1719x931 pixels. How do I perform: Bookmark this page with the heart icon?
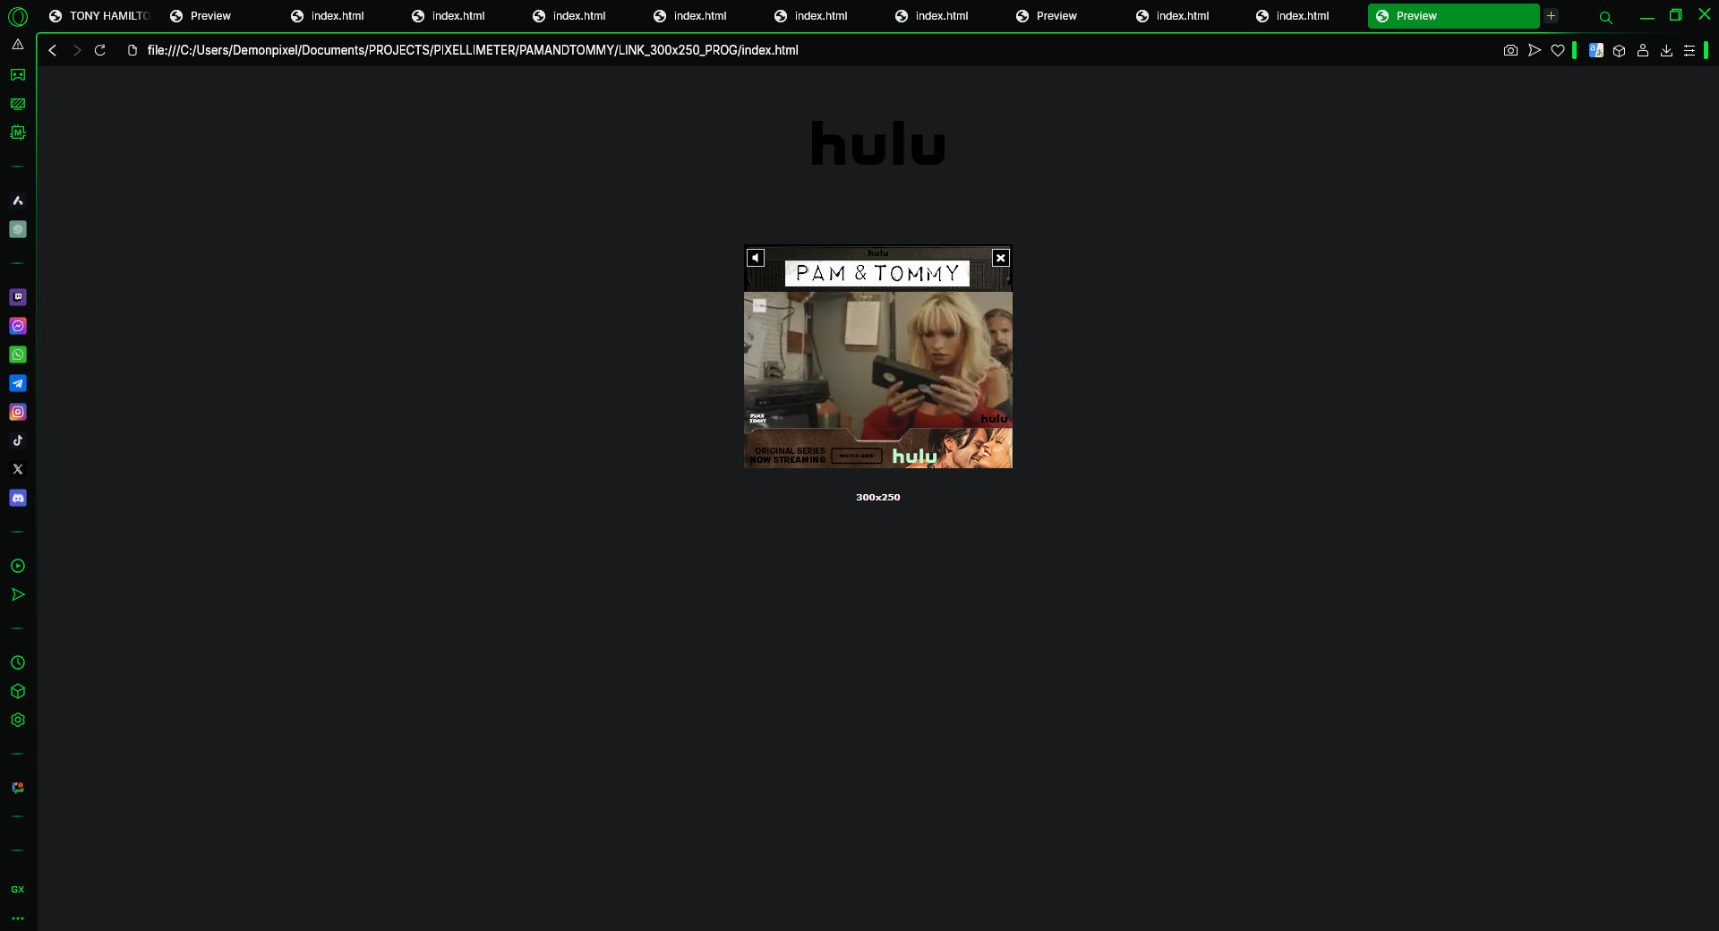coord(1558,51)
